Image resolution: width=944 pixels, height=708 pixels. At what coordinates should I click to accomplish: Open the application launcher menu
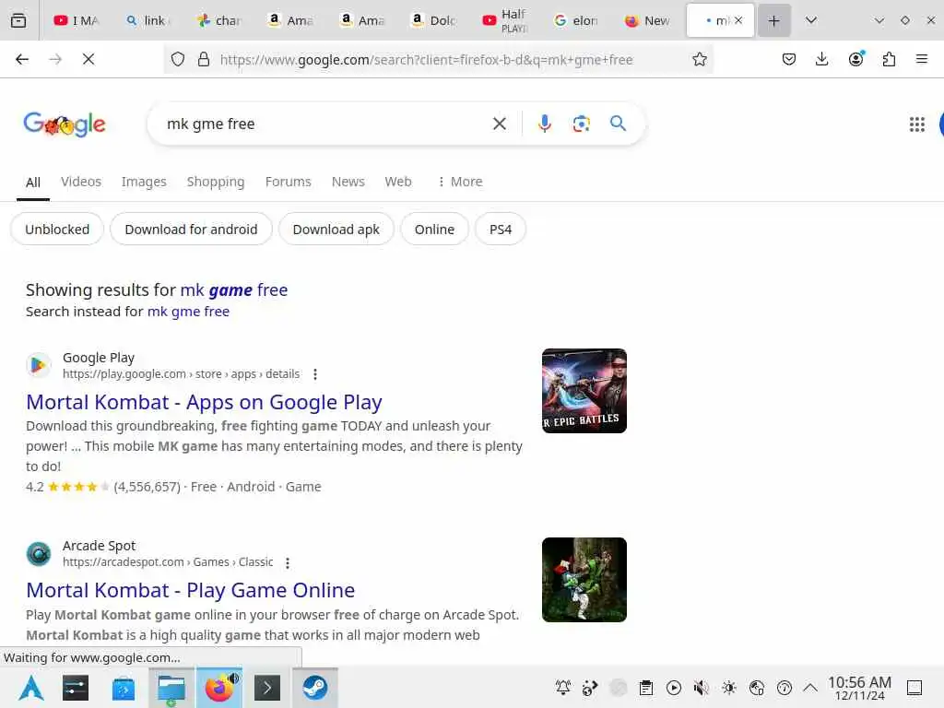[x=31, y=687]
